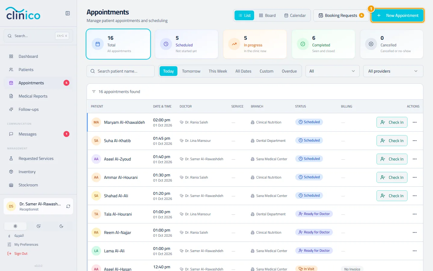Open the three-dot menu for Tala Al-Hourani

click(415, 214)
